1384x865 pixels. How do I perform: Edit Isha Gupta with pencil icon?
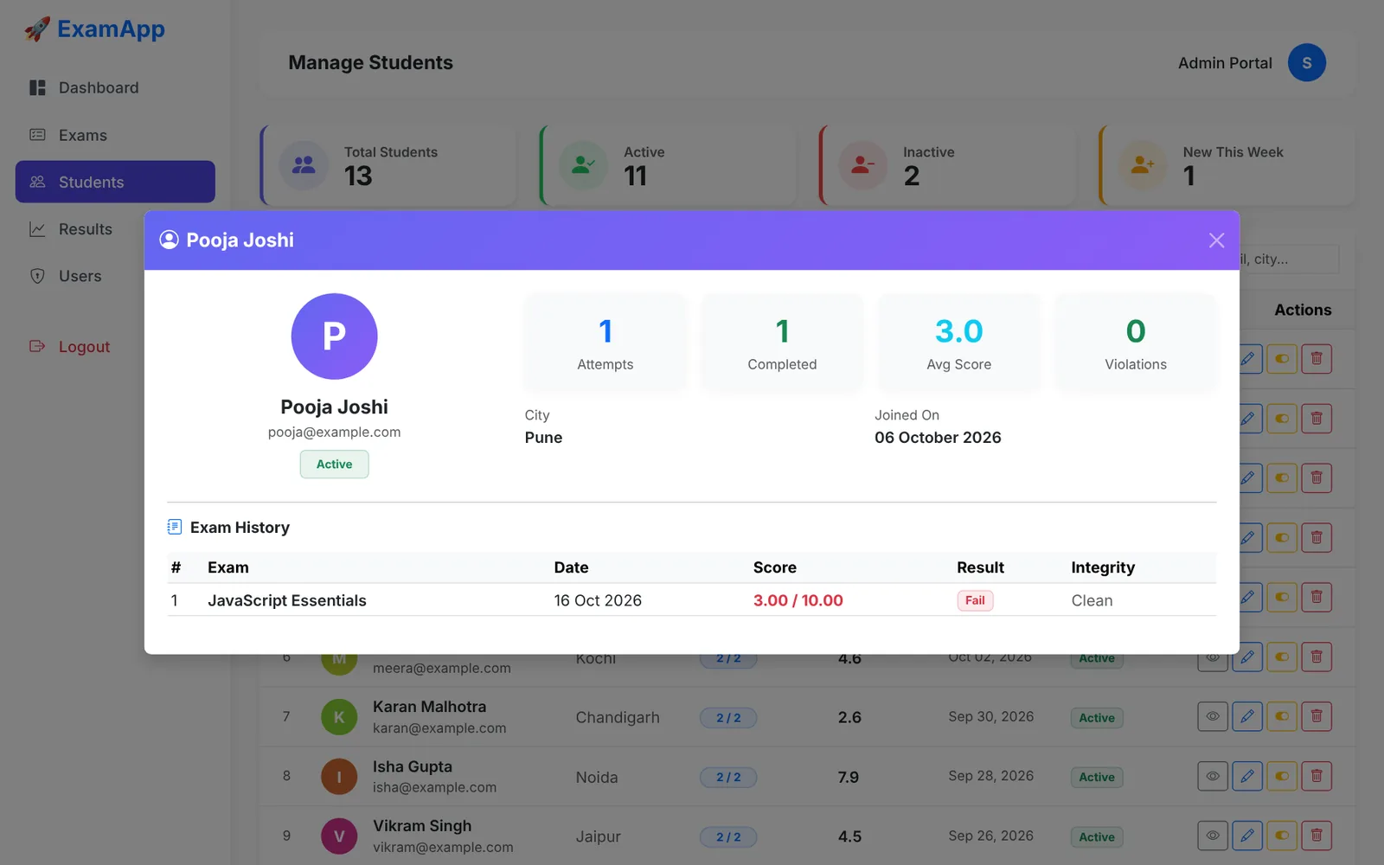click(x=1247, y=776)
